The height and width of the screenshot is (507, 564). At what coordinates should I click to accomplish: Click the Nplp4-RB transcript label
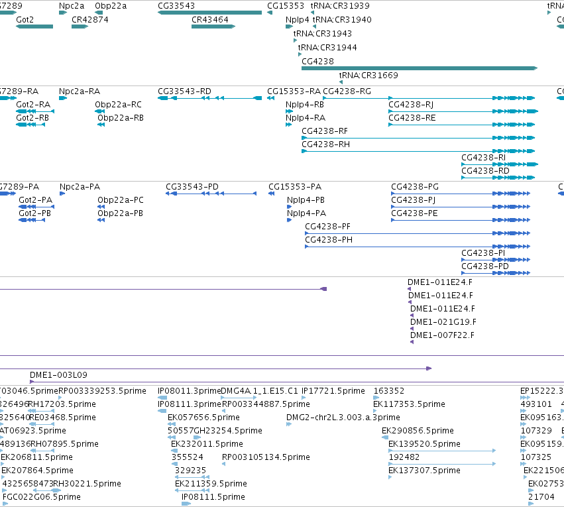point(305,105)
